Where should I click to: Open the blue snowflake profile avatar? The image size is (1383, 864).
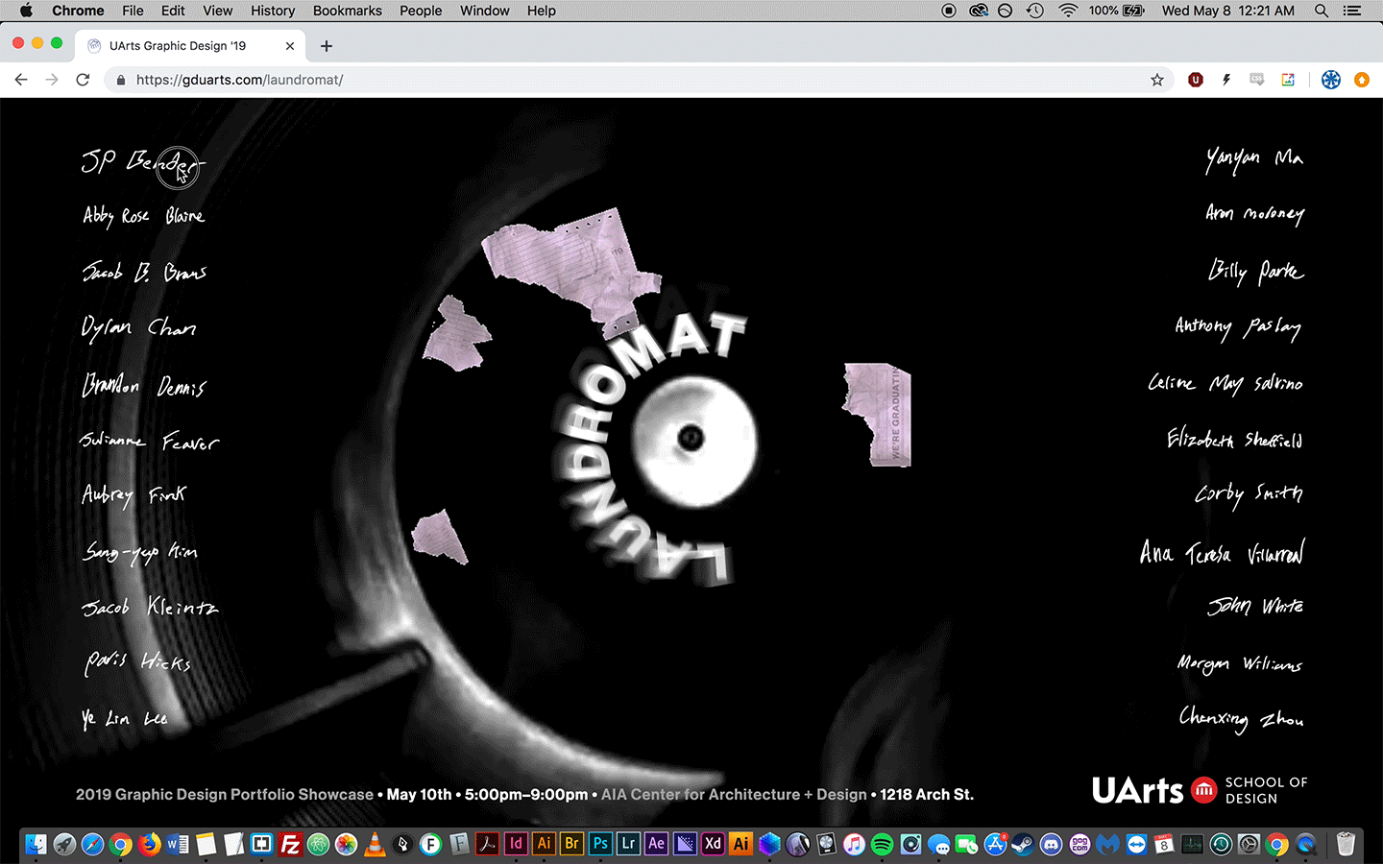coord(1331,80)
